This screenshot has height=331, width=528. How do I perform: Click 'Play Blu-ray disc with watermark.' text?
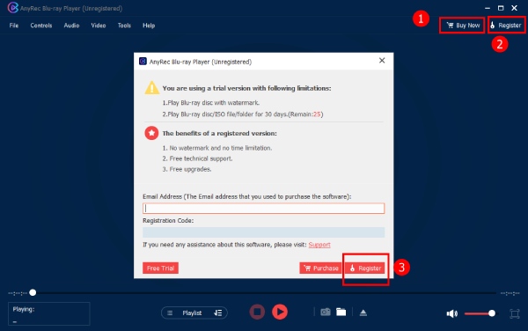pyautogui.click(x=214, y=103)
